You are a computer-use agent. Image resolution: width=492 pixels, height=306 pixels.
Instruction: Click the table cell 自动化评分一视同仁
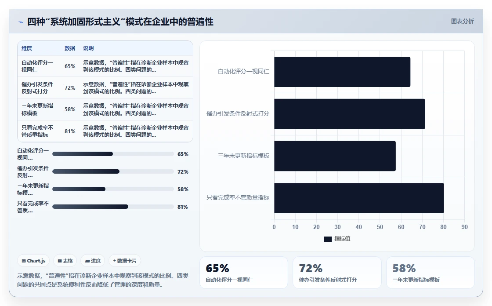pyautogui.click(x=37, y=66)
